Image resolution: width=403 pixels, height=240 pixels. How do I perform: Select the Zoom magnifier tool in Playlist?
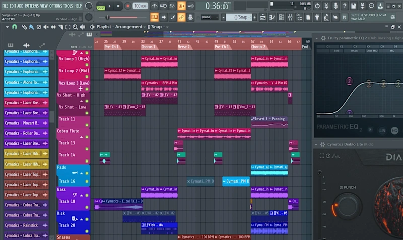tap(75, 27)
